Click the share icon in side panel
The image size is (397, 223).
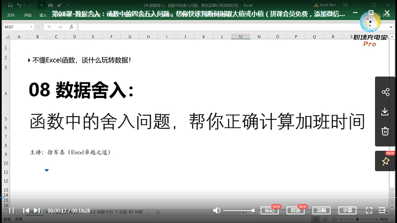tap(385, 92)
